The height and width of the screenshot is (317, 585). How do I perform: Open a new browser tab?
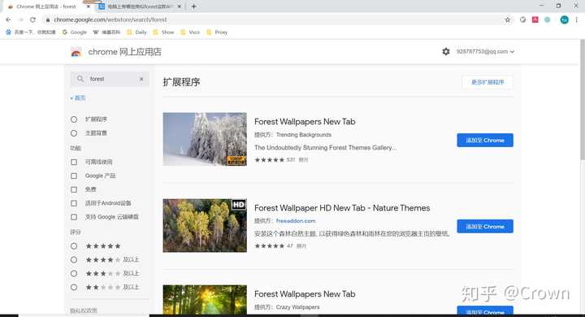pos(193,7)
